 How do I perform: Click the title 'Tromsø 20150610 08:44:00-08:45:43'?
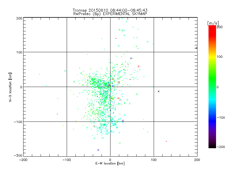[x=110, y=10]
